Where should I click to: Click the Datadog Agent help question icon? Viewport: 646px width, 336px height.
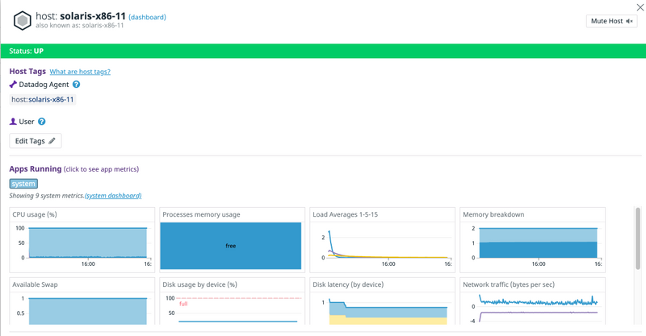point(76,85)
